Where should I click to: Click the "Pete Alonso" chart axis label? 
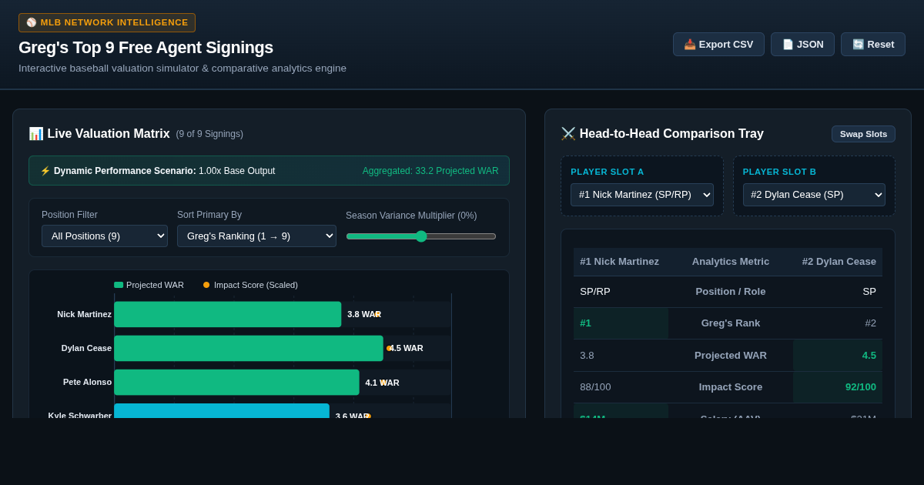coord(87,383)
